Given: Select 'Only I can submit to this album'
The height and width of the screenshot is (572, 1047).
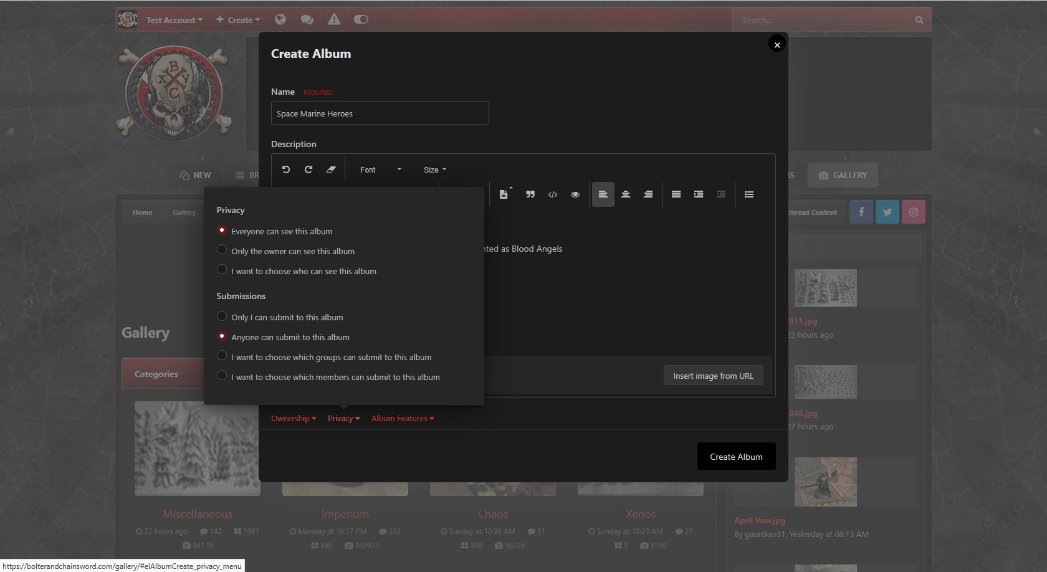Looking at the screenshot, I should [x=222, y=316].
